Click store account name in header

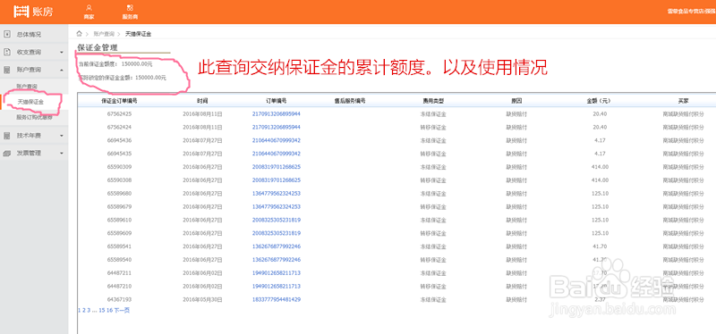pyautogui.click(x=691, y=11)
